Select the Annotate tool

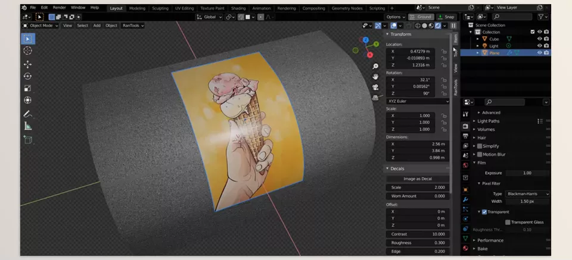pos(28,114)
